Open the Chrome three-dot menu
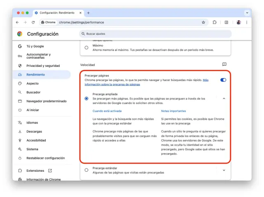 [x=247, y=22]
